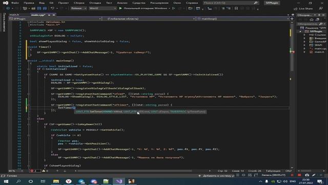Click the switch views icon in Solution Explorer
The width and height of the screenshot is (328, 185).
[317, 20]
